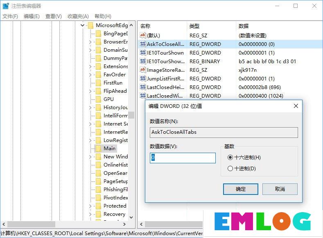Click the FavOrder folder icon
The image size is (323, 238).
(99, 75)
